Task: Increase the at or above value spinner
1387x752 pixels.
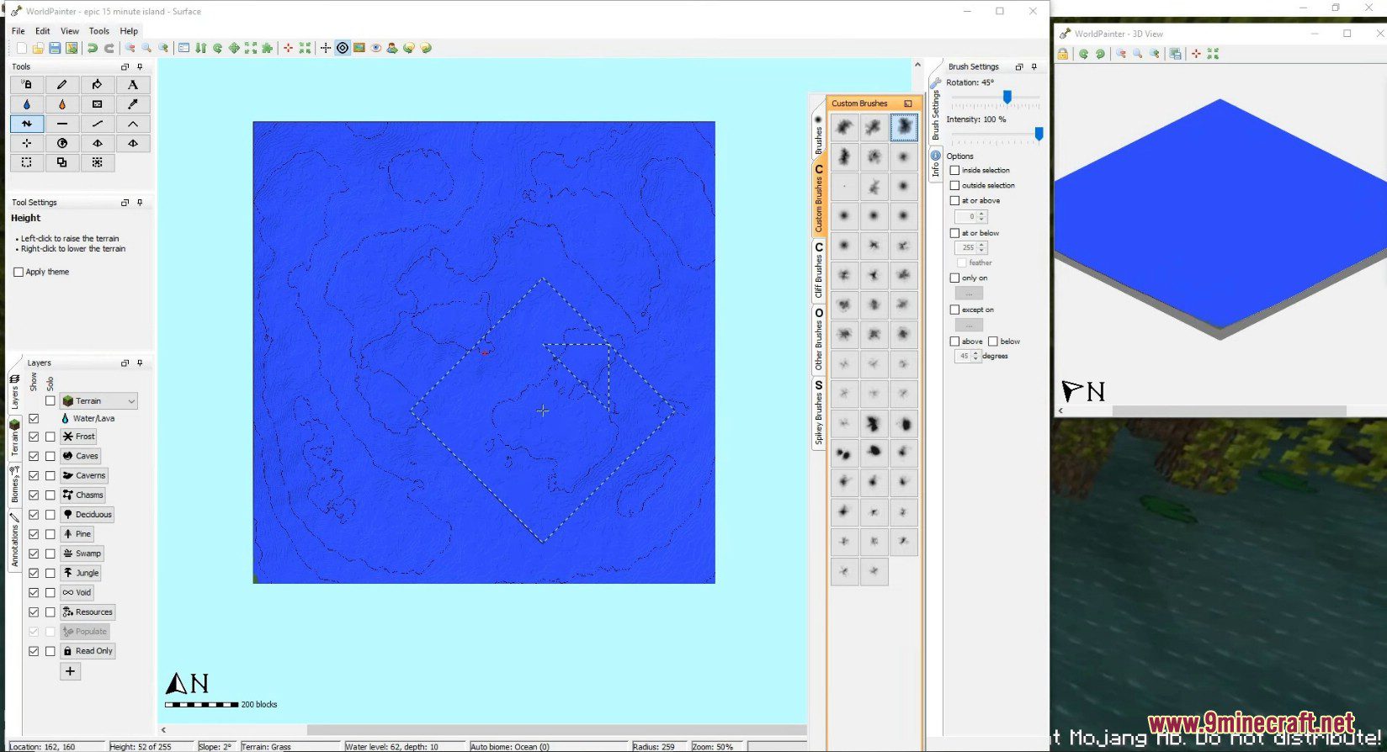Action: tap(982, 214)
